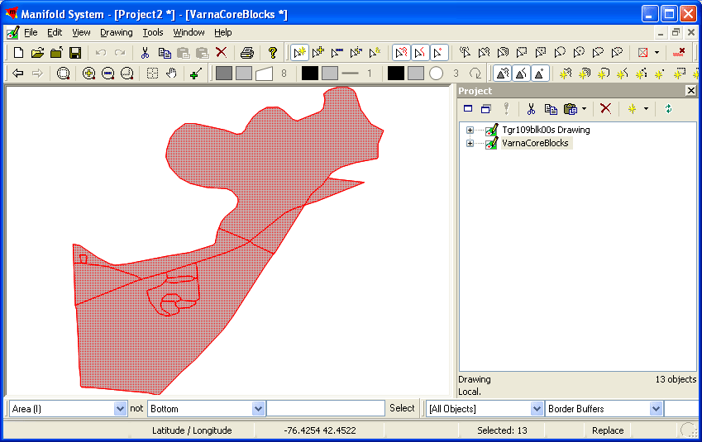Toggle the Select Areas mode button
702x442 pixels.
coord(400,53)
